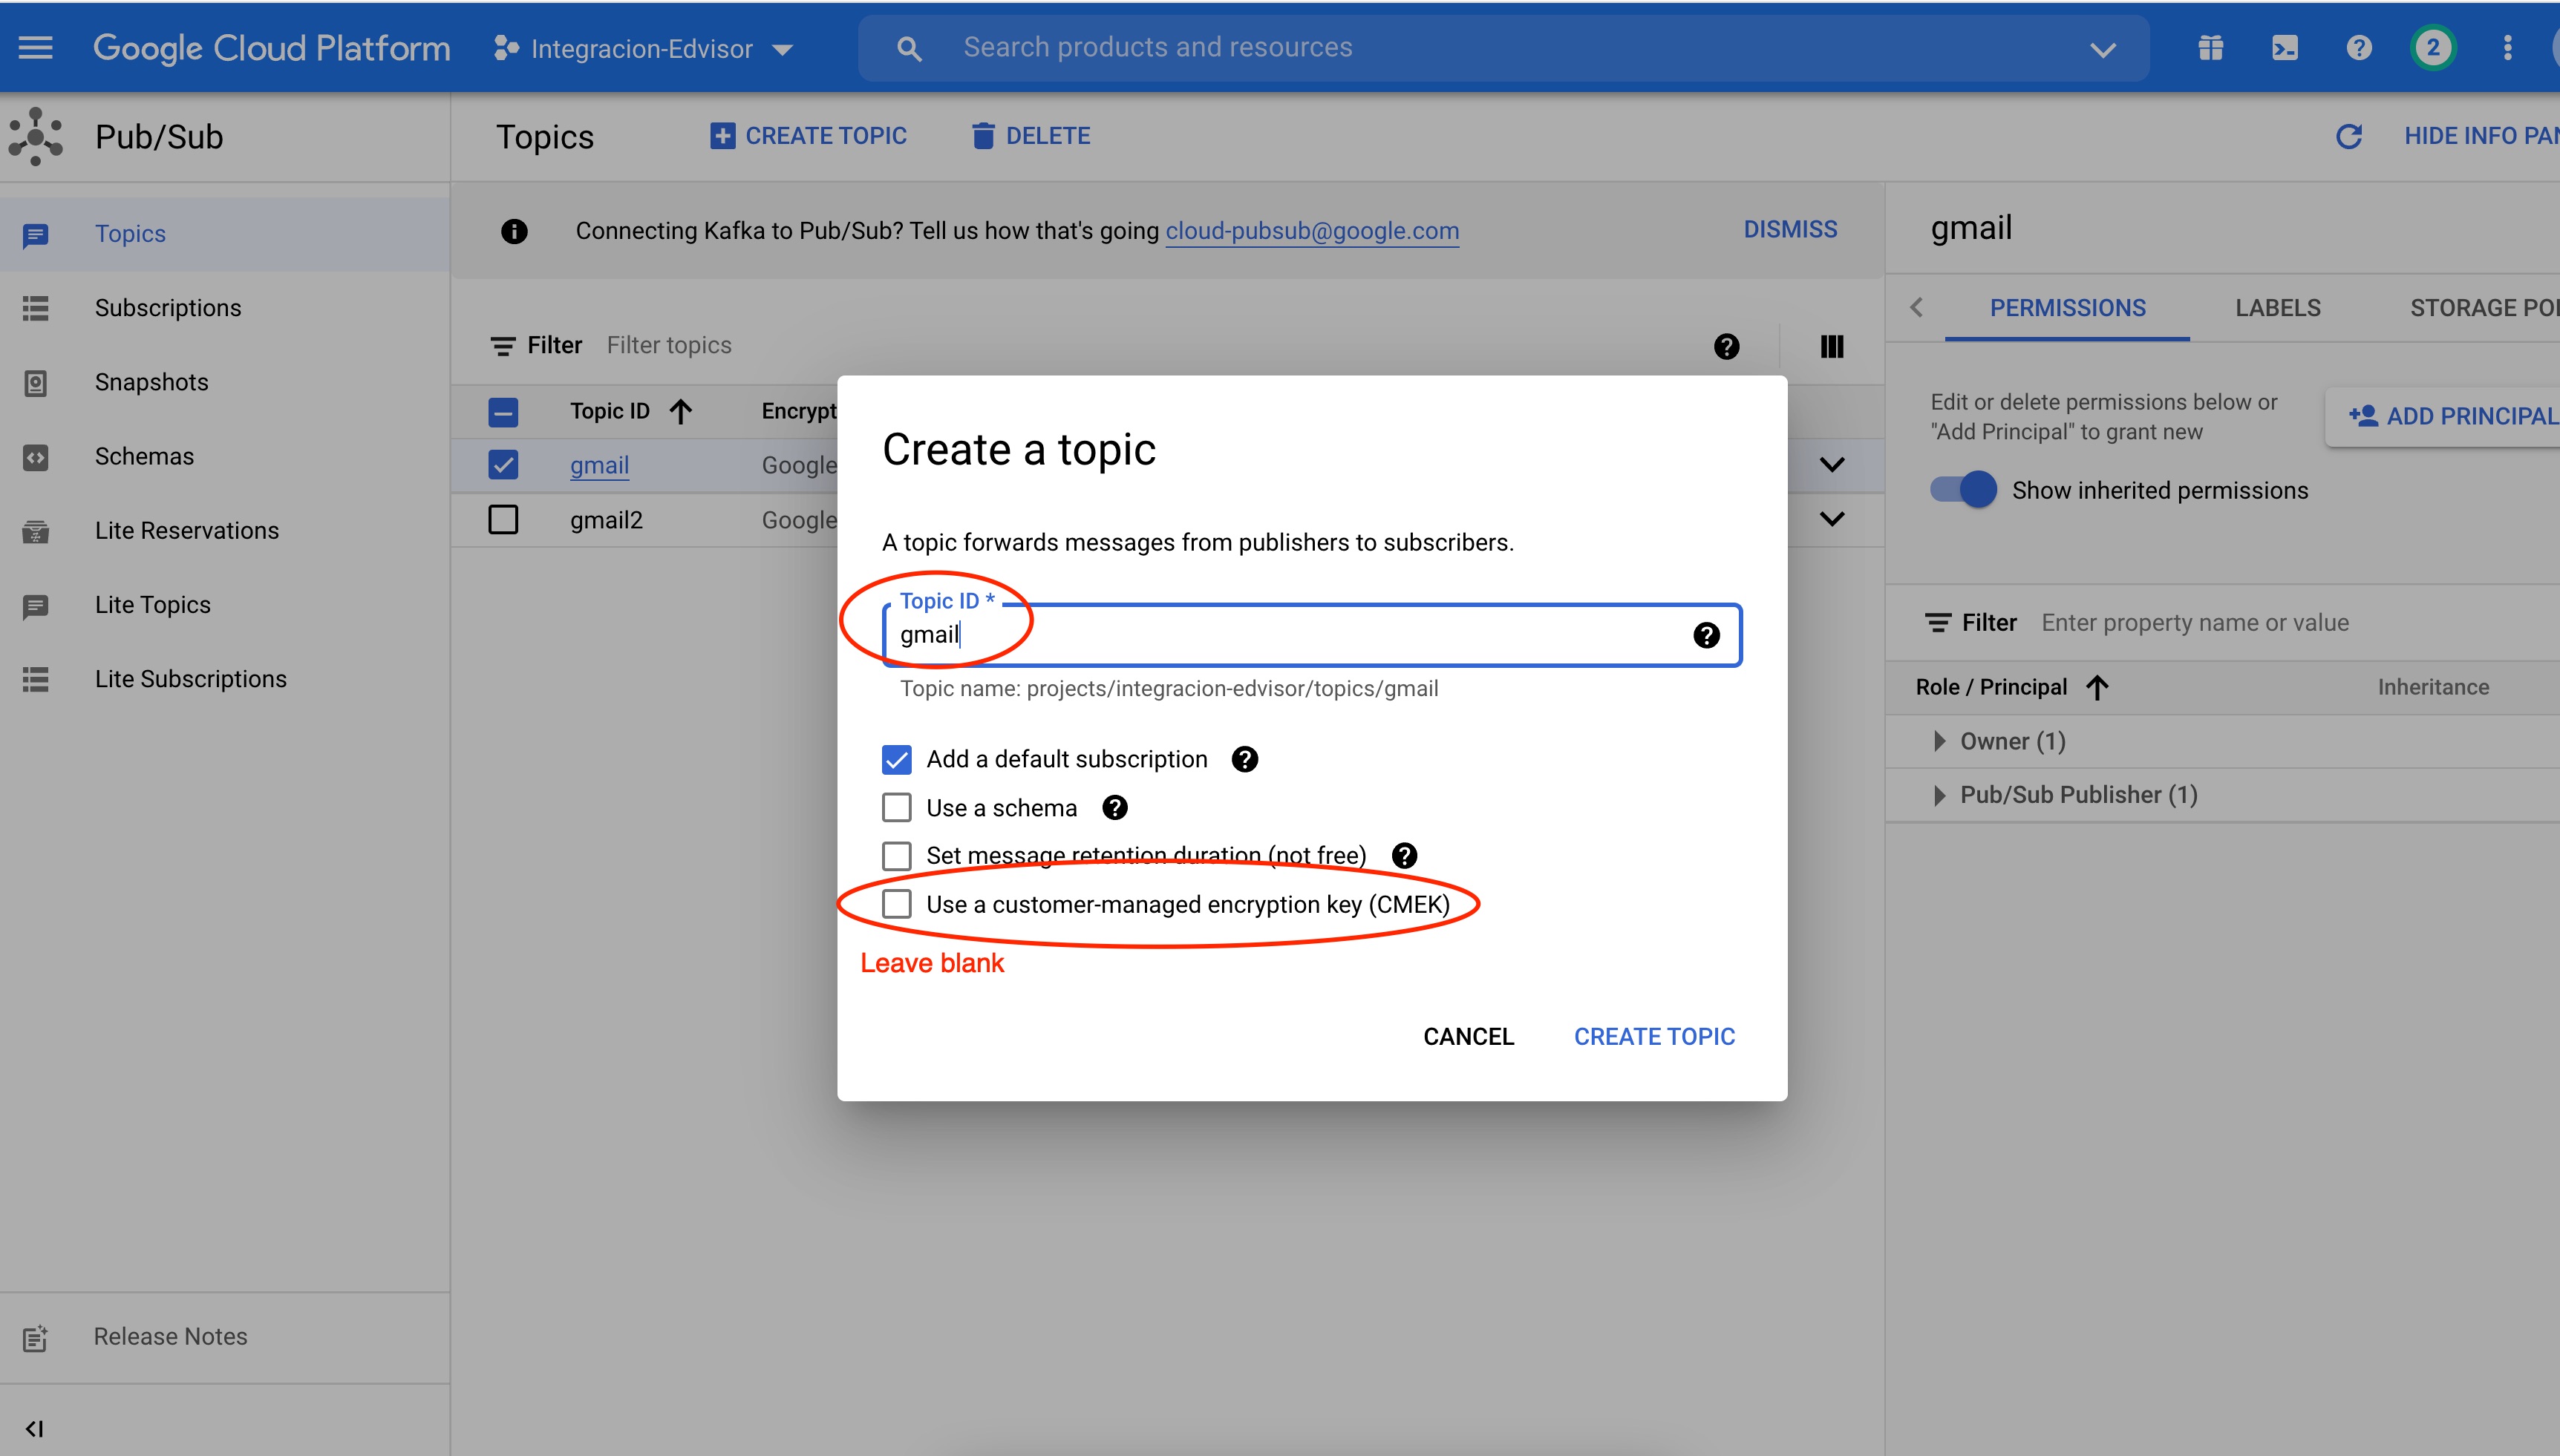The height and width of the screenshot is (1456, 2560).
Task: Expand the gmail row chevron
Action: (1832, 465)
